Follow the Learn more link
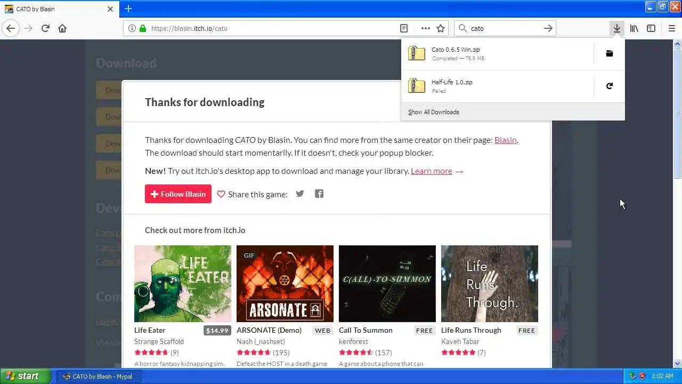Viewport: 682px width, 384px height. (432, 171)
